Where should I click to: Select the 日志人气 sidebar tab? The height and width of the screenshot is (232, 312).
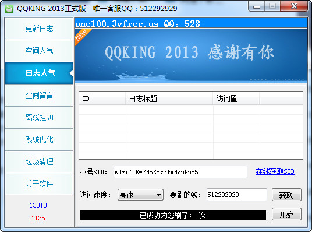[39, 73]
